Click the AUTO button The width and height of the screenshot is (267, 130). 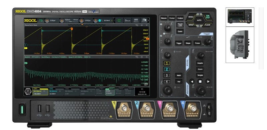coord(199,20)
